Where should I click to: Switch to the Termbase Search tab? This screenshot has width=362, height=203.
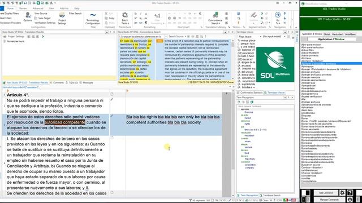270,196
